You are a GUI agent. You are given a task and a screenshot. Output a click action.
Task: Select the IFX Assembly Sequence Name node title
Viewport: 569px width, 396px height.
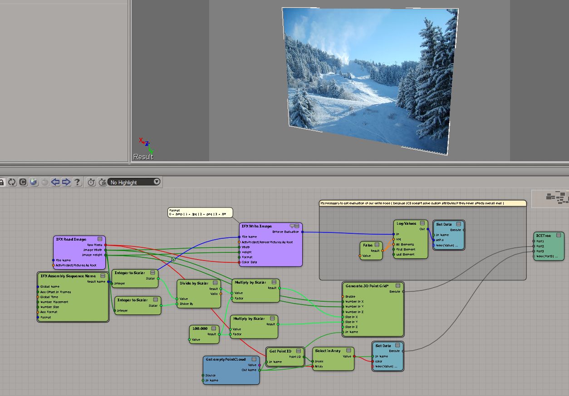pyautogui.click(x=68, y=275)
